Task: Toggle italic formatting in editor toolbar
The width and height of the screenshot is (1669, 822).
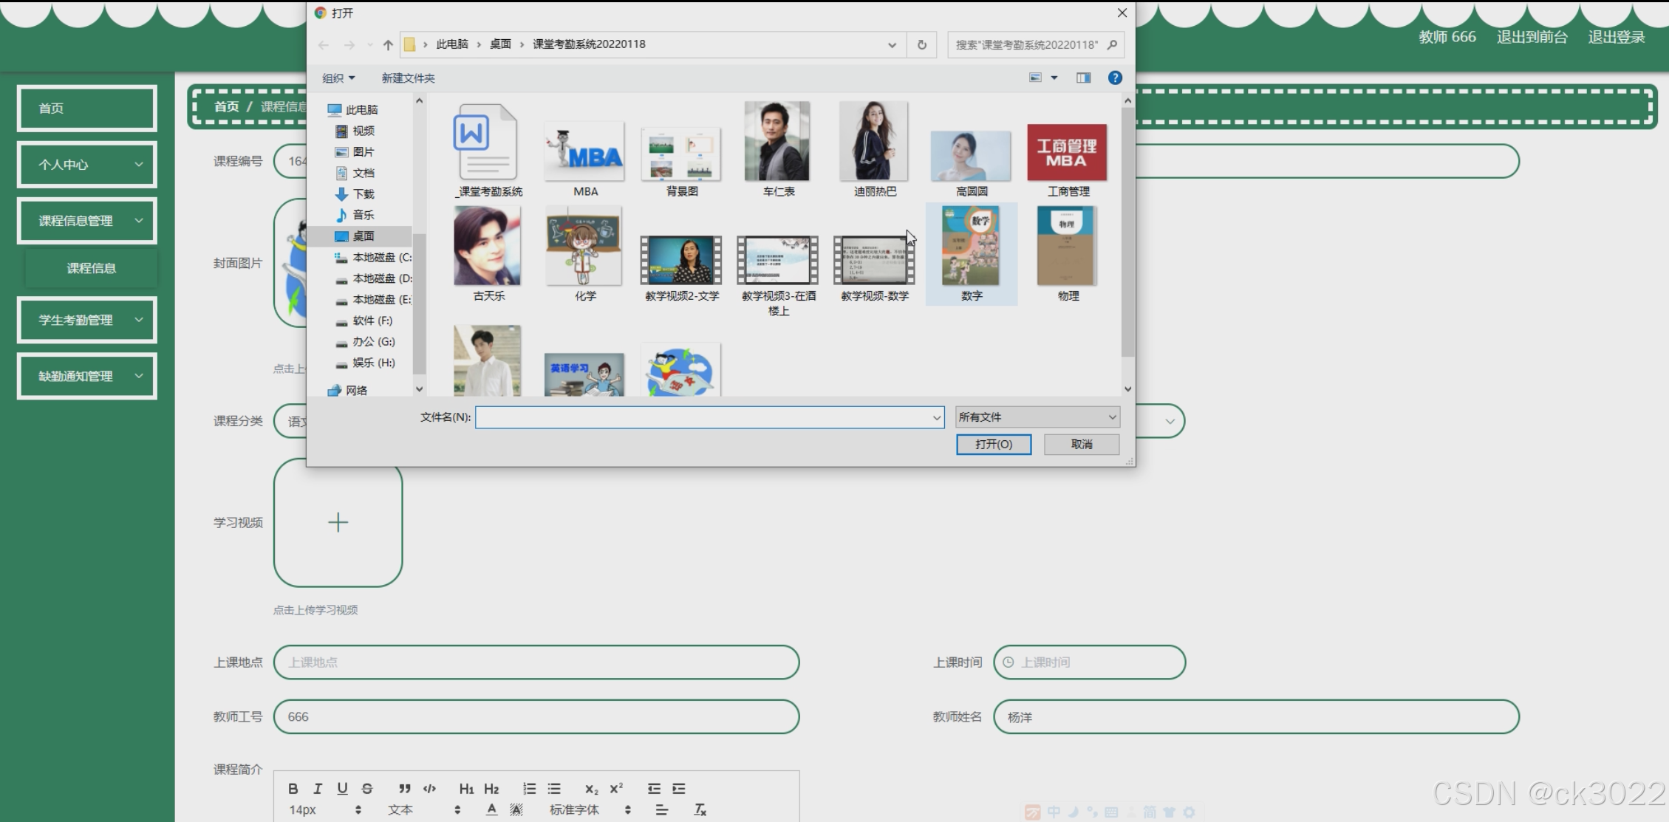Action: coord(318,788)
